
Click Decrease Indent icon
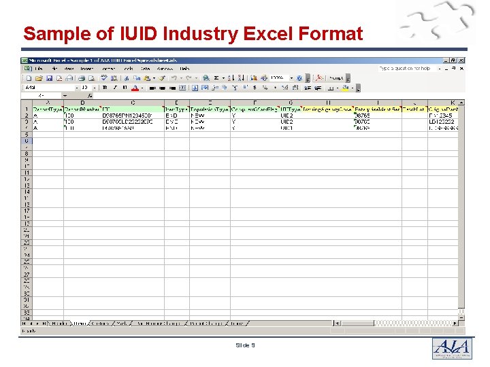click(308, 88)
